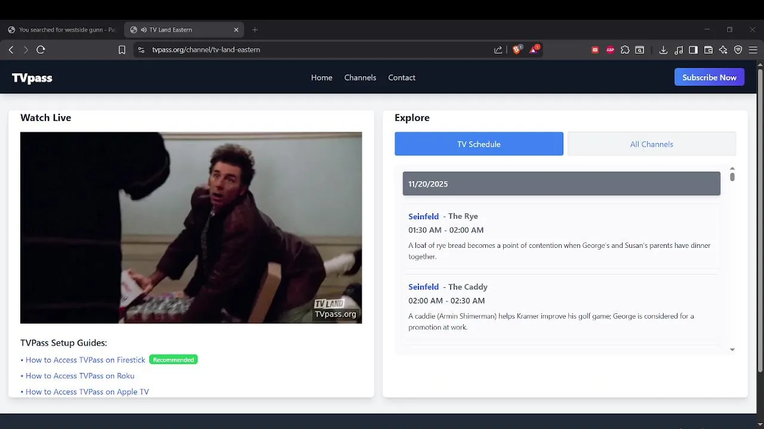
Task: Open the Channels menu item
Action: click(360, 77)
